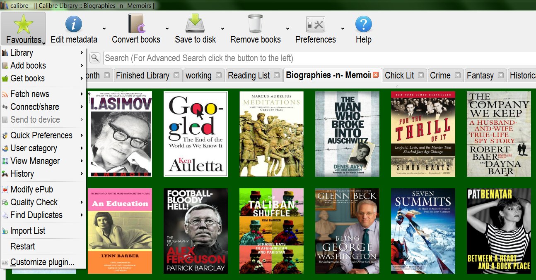Click the Advanced Search magnifier button
The image size is (536, 280).
click(95, 58)
